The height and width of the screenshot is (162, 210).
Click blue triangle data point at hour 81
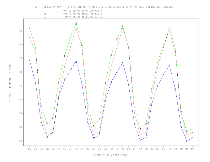click(x=187, y=141)
